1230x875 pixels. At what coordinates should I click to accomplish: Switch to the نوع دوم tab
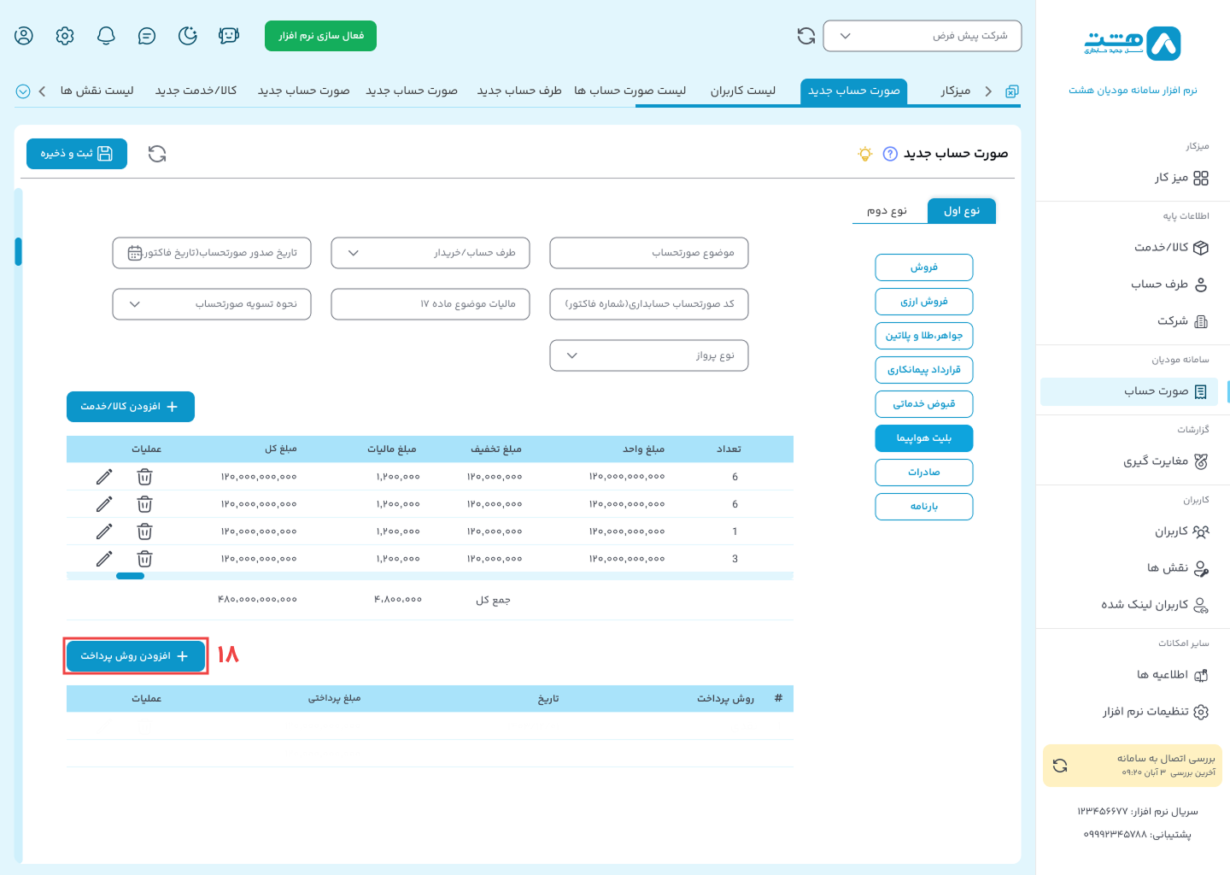pyautogui.click(x=887, y=211)
